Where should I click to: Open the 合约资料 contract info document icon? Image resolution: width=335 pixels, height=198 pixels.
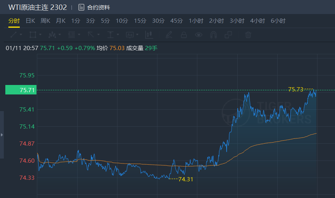point(81,7)
